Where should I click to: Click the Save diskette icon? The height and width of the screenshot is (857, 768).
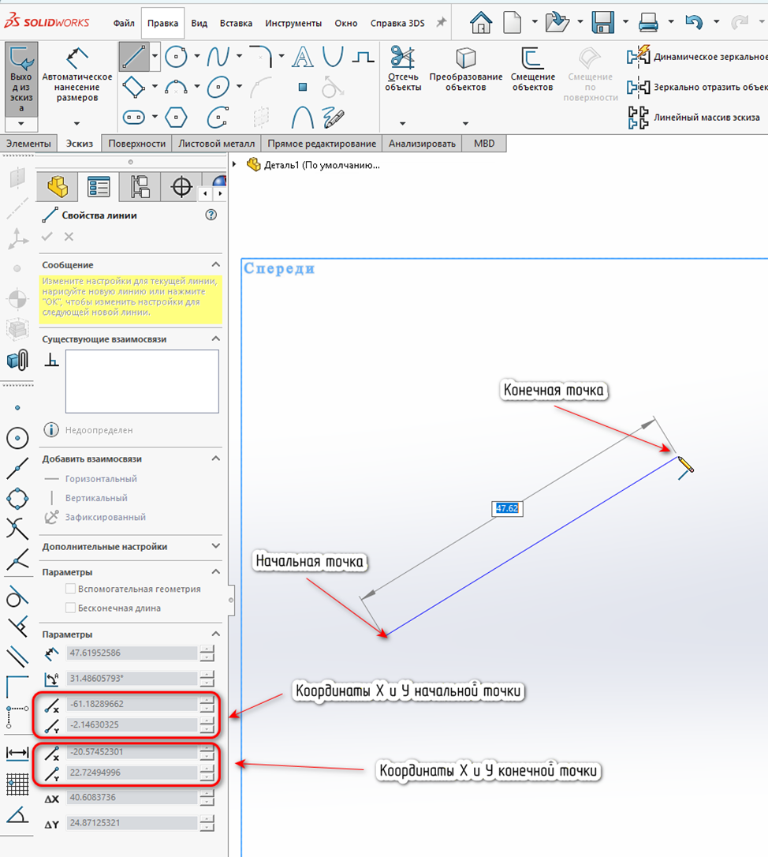603,23
